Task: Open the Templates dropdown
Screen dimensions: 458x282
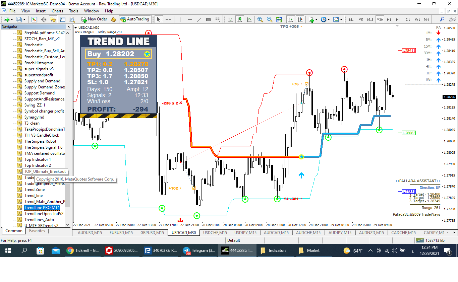Action: tap(337, 19)
